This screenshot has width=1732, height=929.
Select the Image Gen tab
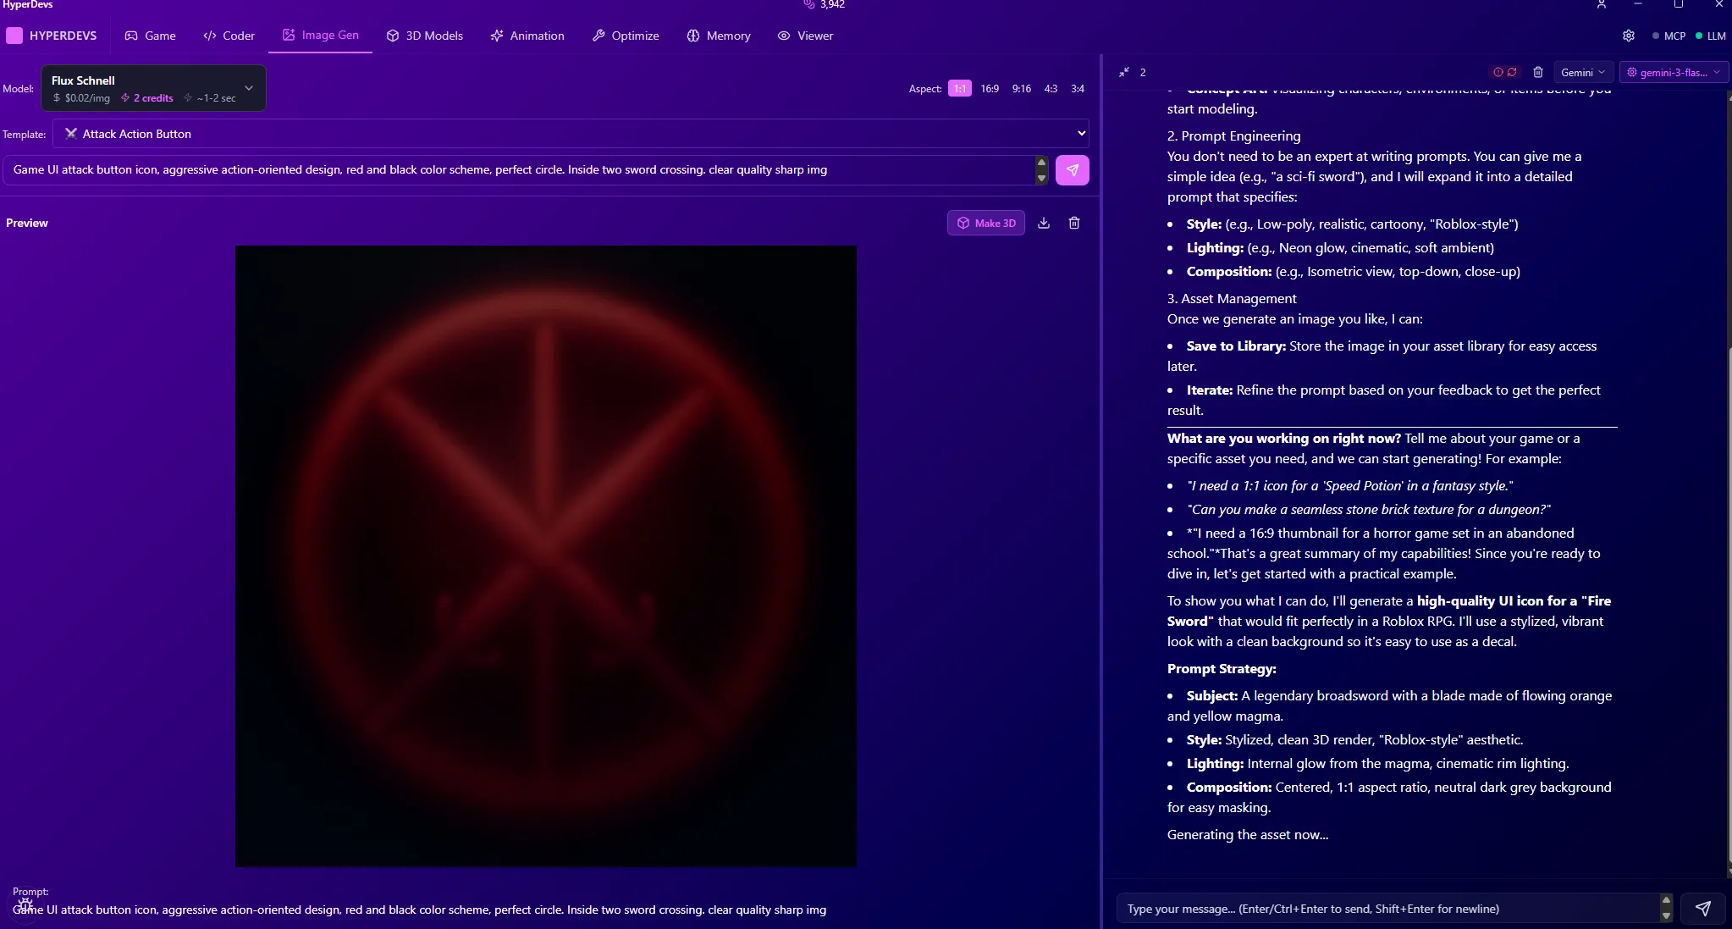point(320,35)
